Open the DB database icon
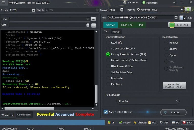Viewport: 194px width, 130px height. [109, 122]
